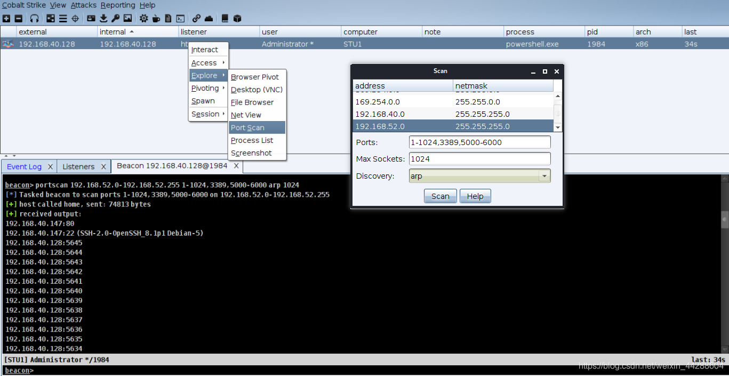Sort sessions by last column header
Screen dimensions: 729x376
point(705,32)
